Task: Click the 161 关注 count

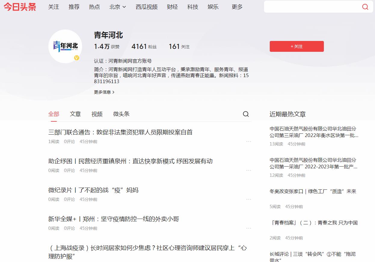Action: (179, 46)
